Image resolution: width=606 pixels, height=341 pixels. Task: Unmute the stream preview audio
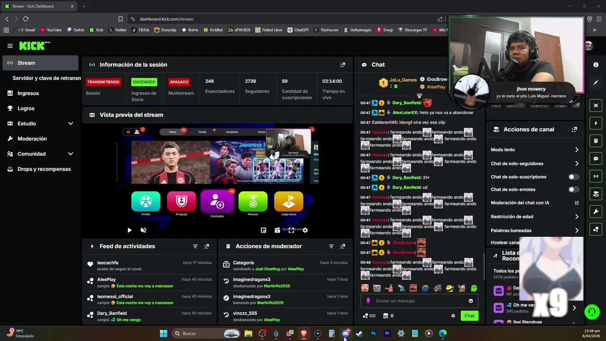click(x=143, y=230)
